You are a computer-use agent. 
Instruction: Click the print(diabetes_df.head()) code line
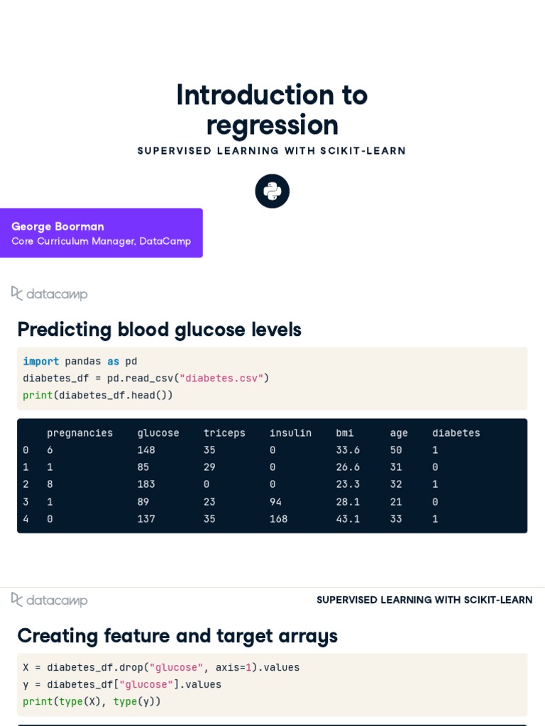pyautogui.click(x=98, y=396)
